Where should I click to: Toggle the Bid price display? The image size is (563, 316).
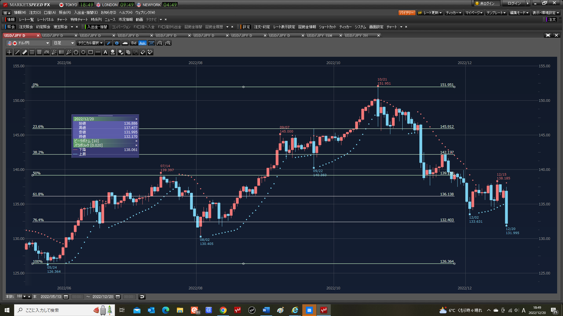(x=134, y=43)
